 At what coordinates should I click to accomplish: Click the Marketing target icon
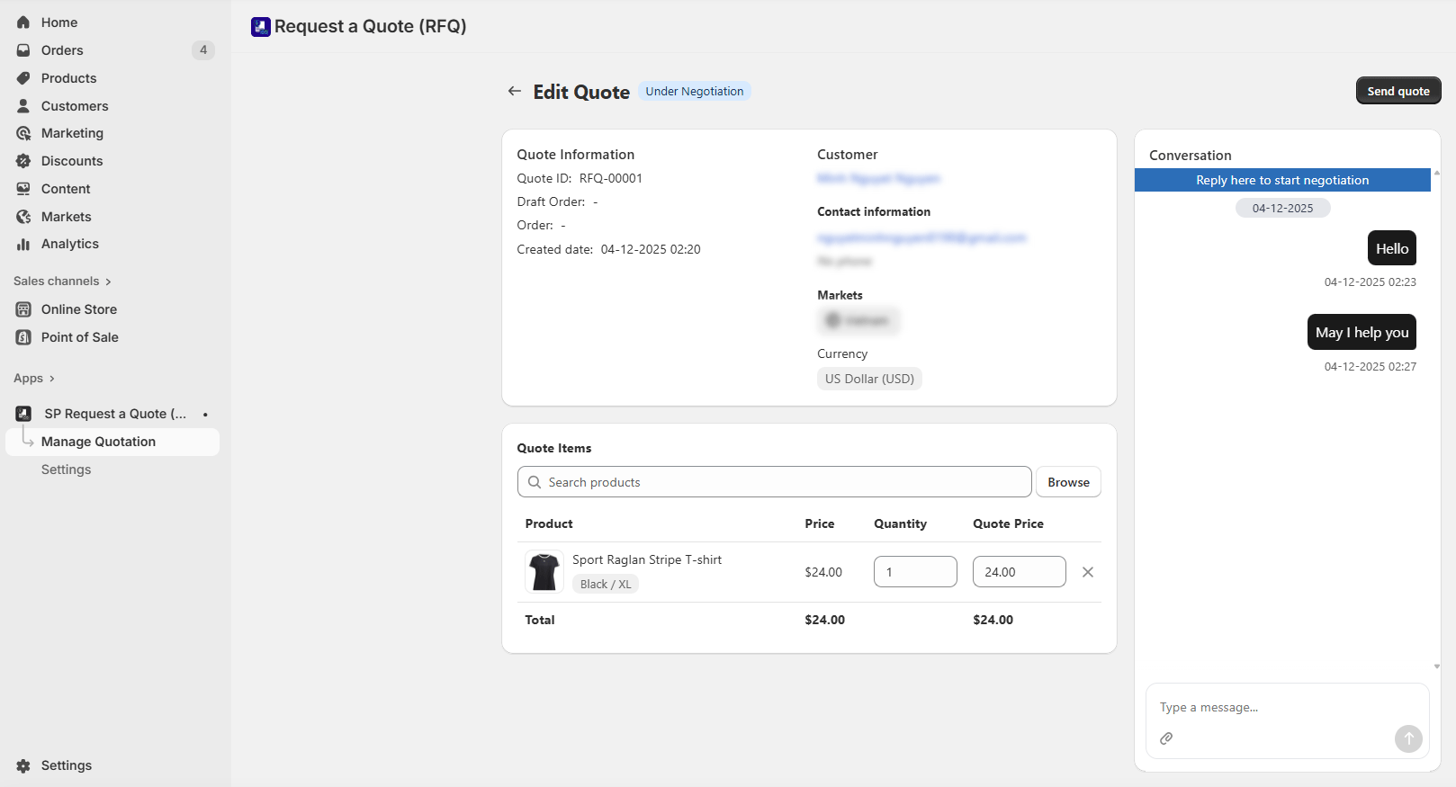click(x=23, y=133)
